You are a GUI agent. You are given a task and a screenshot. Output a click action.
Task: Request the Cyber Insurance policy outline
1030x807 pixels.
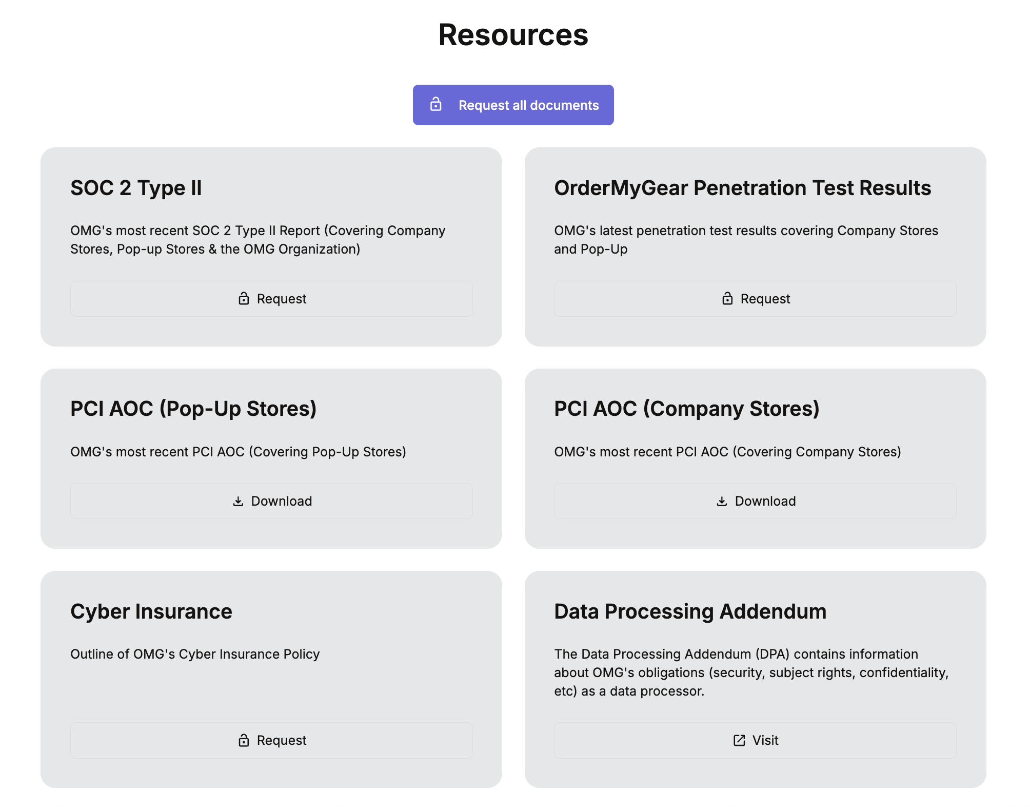tap(271, 740)
